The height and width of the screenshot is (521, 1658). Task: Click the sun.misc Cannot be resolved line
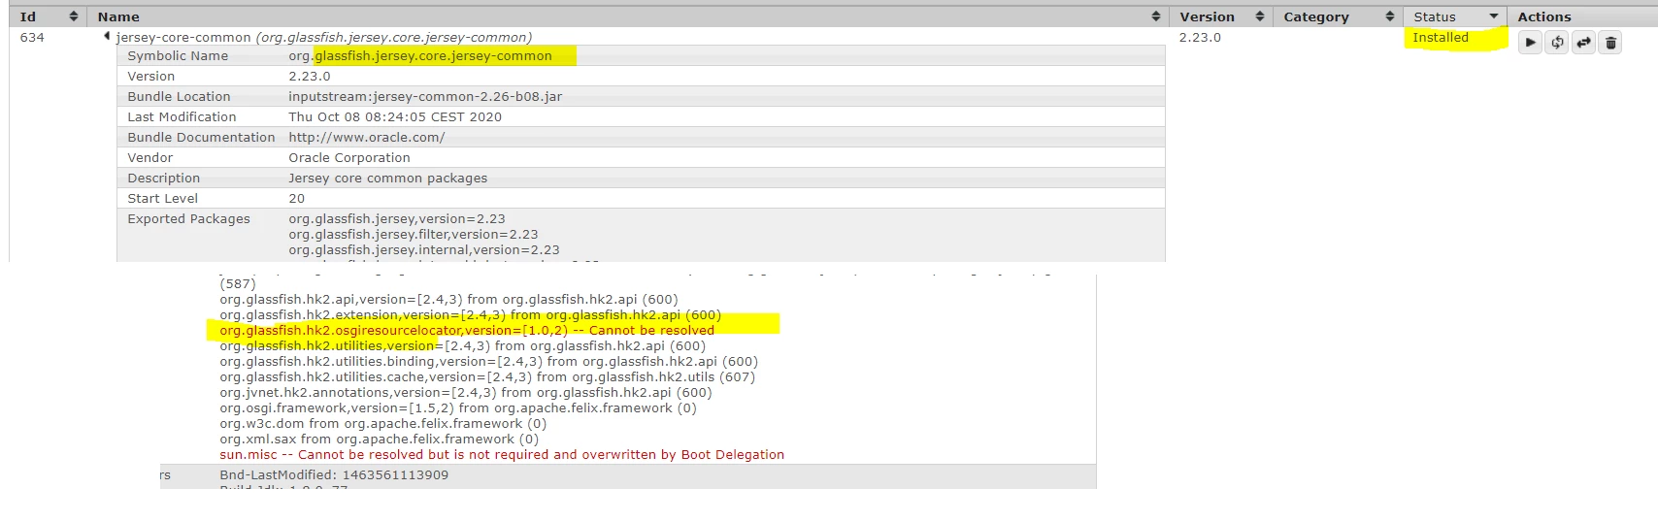[x=502, y=454]
